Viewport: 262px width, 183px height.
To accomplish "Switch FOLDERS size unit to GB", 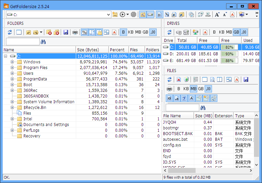I will (x=145, y=32).
